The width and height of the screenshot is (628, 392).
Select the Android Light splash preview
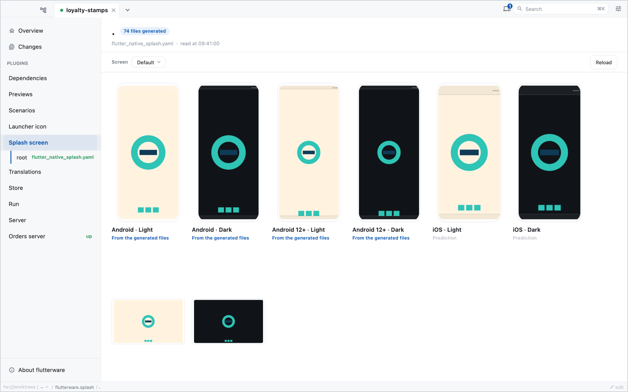pyautogui.click(x=148, y=152)
